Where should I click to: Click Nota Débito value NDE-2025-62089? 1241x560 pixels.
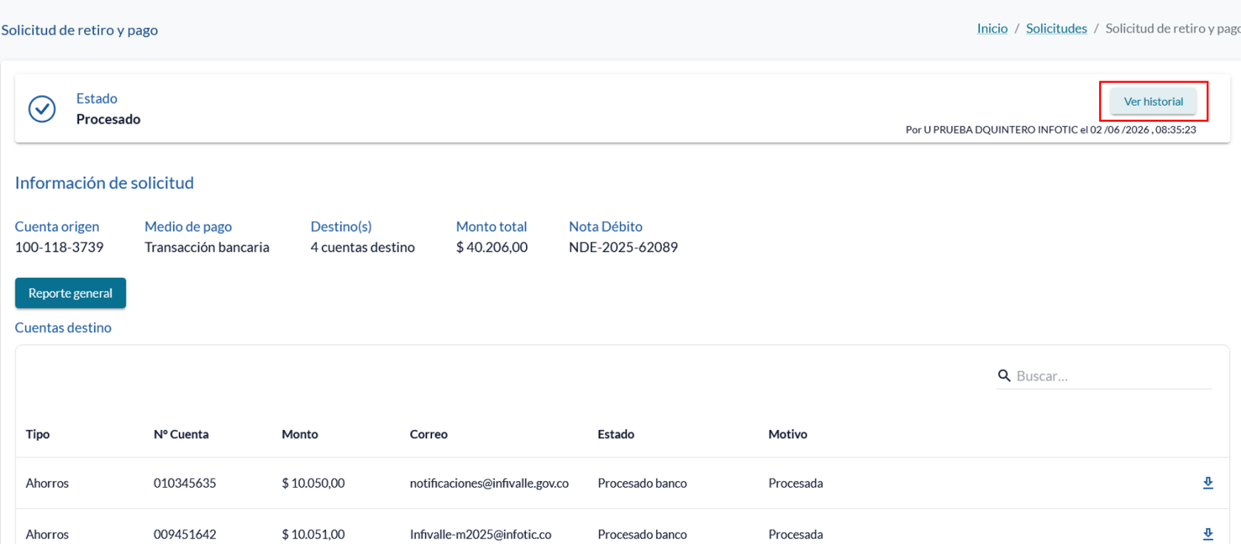coord(623,247)
